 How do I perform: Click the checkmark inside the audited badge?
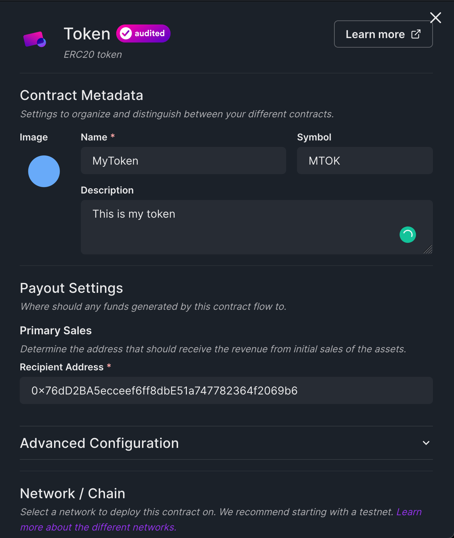point(125,33)
